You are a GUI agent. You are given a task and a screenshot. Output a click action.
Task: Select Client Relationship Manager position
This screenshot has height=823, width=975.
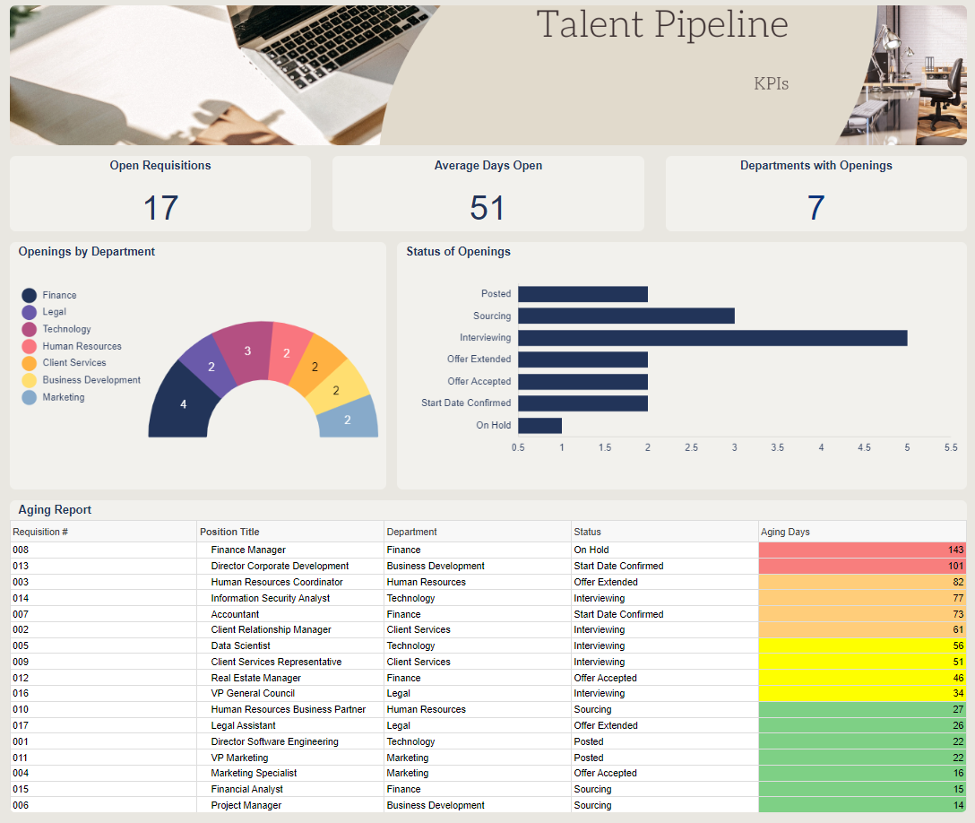coord(272,630)
